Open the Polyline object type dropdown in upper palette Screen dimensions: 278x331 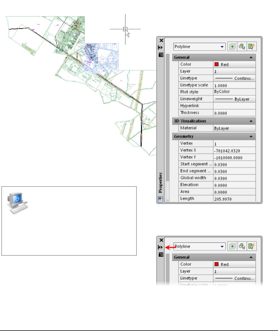200,47
